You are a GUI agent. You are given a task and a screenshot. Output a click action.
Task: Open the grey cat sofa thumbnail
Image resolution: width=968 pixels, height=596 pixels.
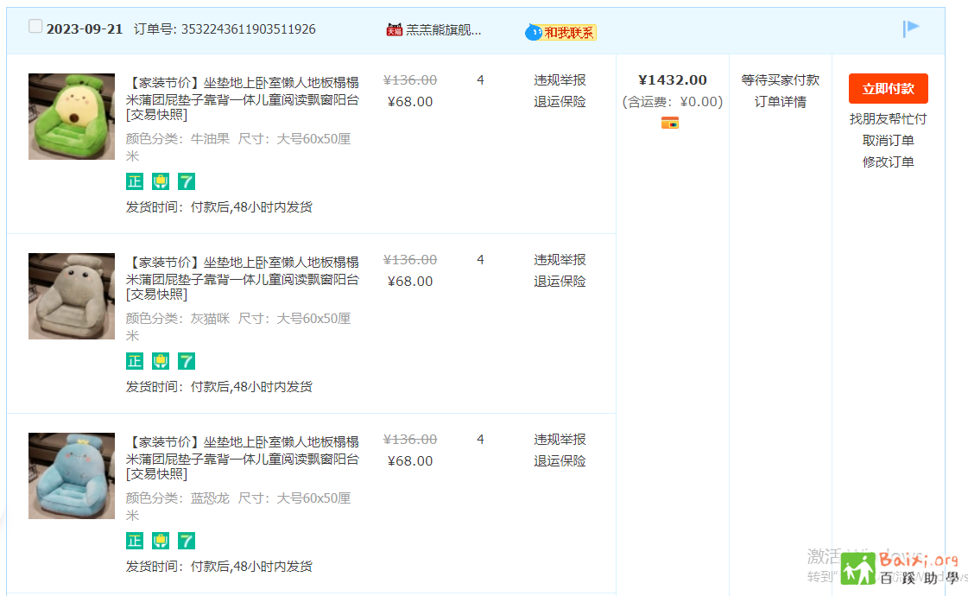[x=72, y=296]
